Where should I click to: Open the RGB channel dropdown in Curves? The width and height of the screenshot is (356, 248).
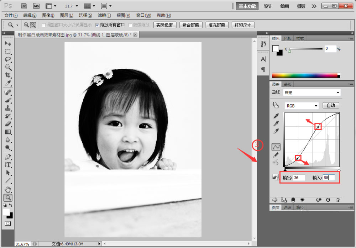[301, 106]
